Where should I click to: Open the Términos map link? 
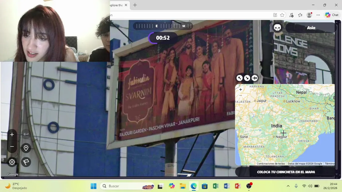(x=330, y=164)
